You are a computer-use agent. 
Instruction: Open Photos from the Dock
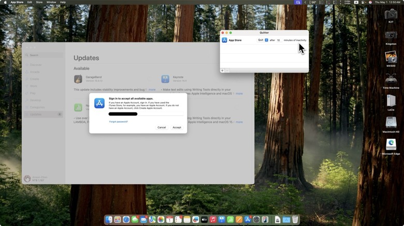161,220
